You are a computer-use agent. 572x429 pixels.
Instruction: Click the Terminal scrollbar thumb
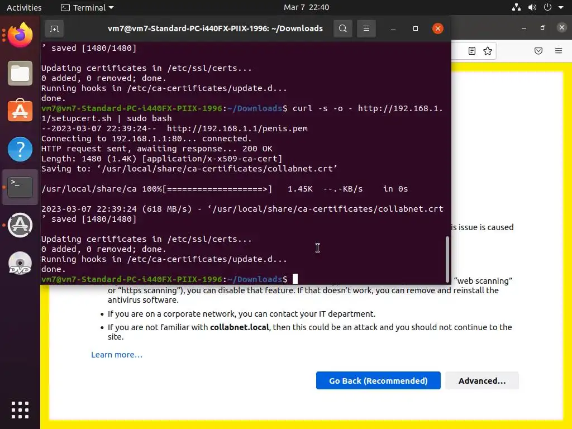(x=447, y=259)
